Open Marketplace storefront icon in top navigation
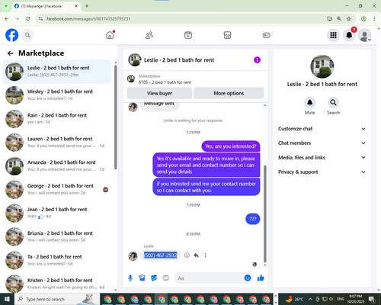Screen dimensions: 381x305 click(x=227, y=35)
